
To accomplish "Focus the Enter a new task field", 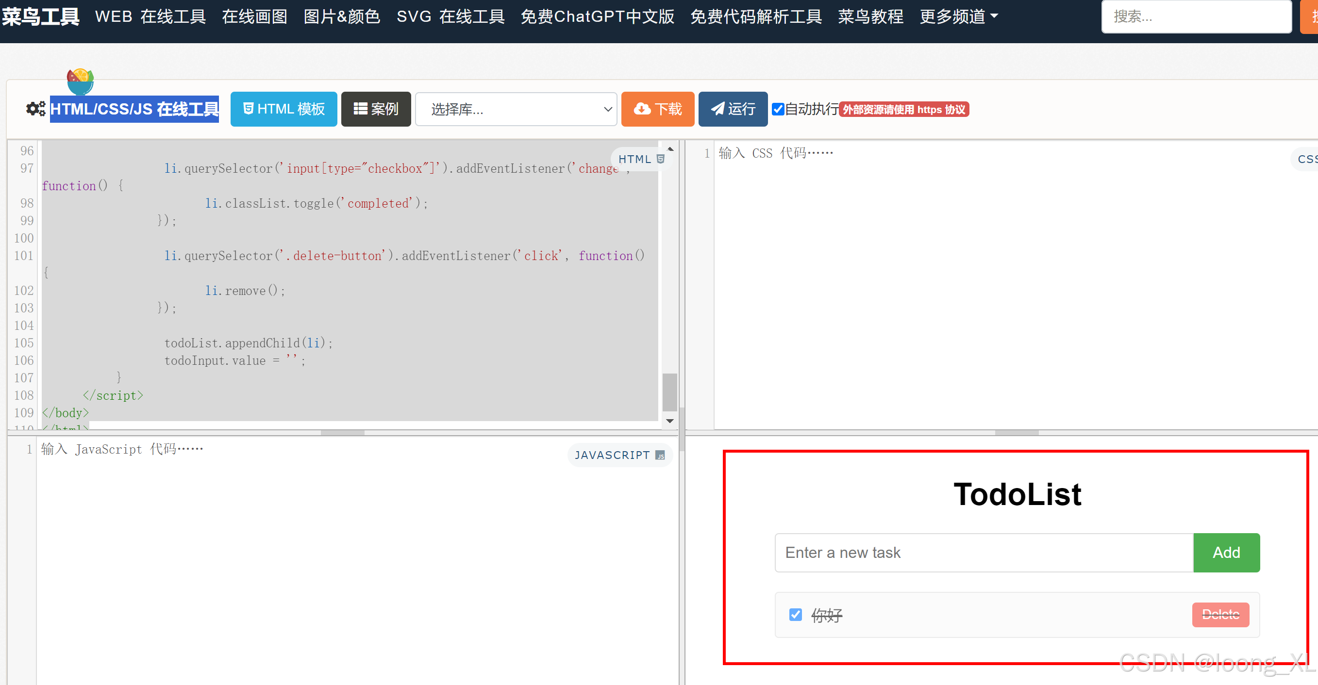I will tap(984, 553).
